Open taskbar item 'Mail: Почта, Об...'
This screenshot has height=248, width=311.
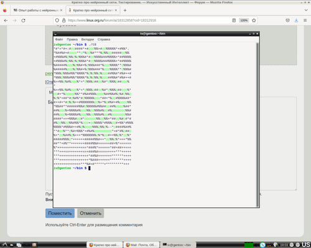coord(141,245)
